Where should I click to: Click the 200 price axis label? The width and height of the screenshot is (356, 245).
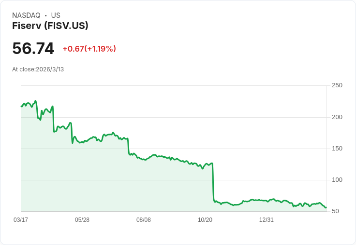[337, 117]
